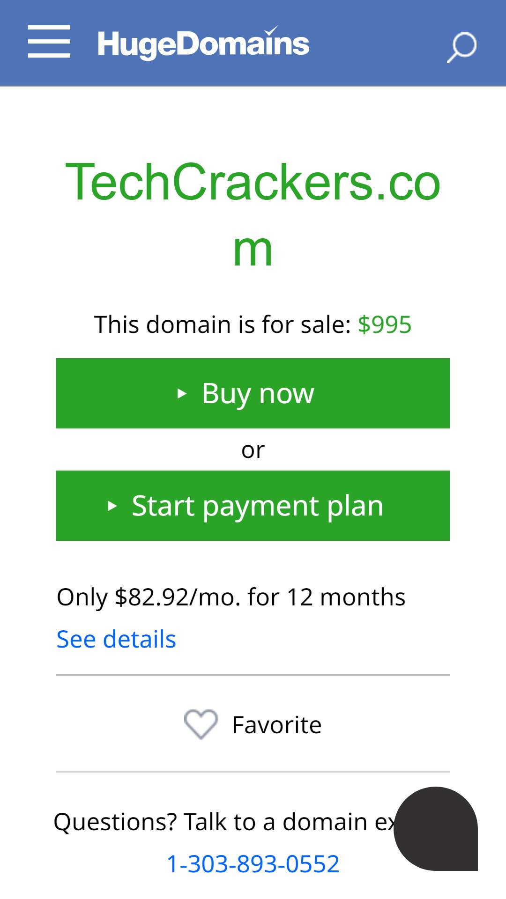The width and height of the screenshot is (506, 899).
Task: Click the blue header bar background
Action: click(x=375, y=43)
